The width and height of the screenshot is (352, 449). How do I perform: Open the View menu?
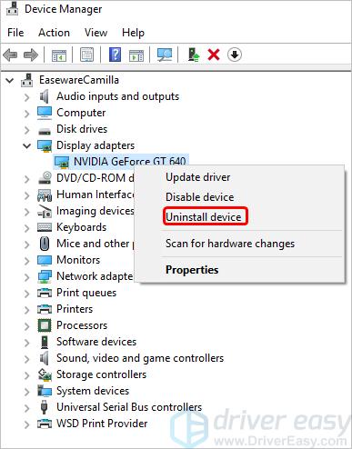click(96, 33)
